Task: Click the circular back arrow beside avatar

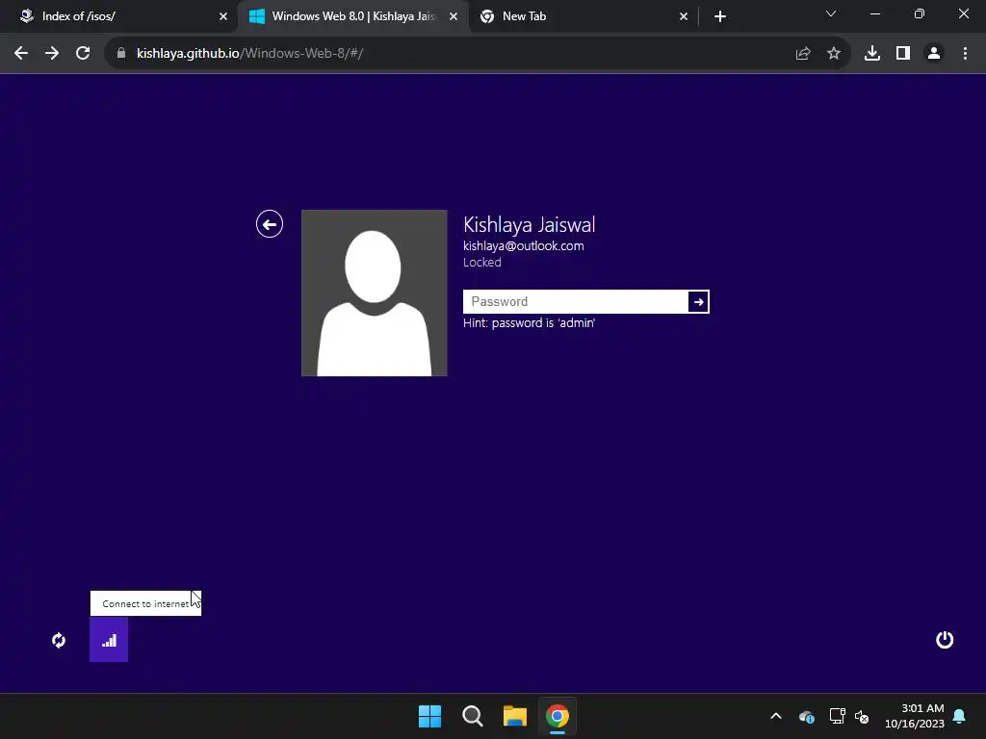Action: tap(270, 223)
